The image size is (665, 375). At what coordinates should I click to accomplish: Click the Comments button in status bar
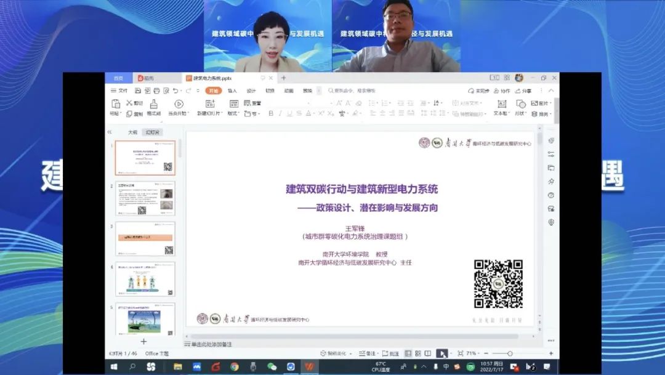coord(390,353)
